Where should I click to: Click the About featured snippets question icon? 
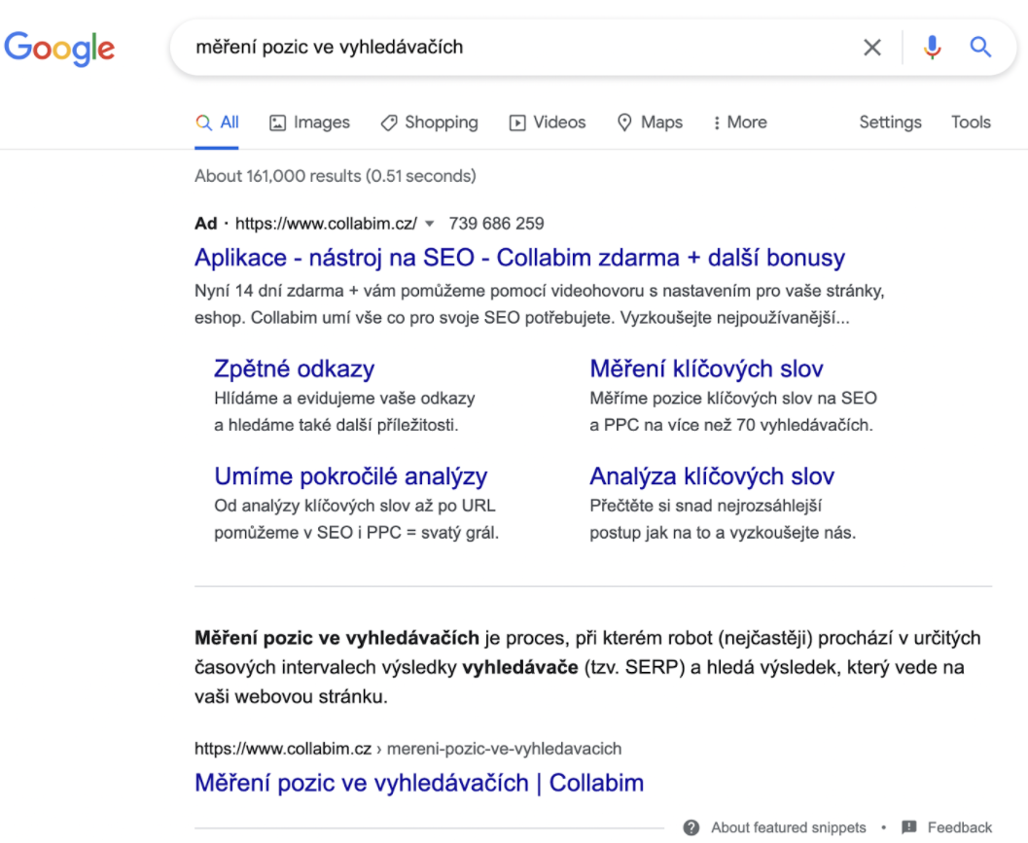coord(691,827)
